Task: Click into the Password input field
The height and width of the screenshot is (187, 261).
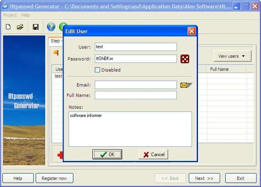Action: tap(136, 59)
